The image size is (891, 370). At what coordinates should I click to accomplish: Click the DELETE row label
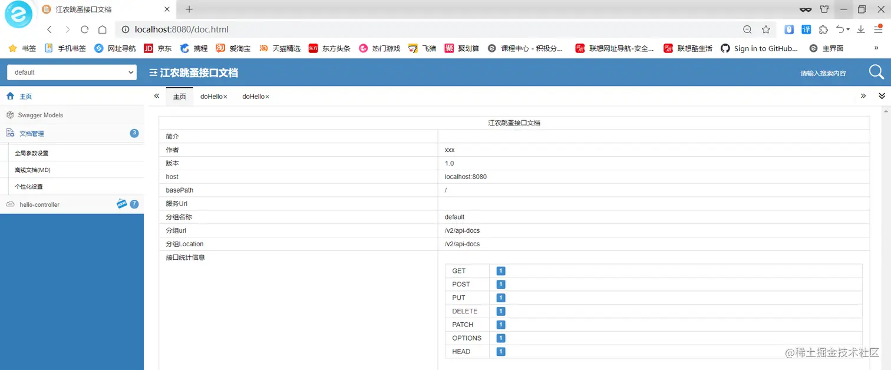click(465, 311)
